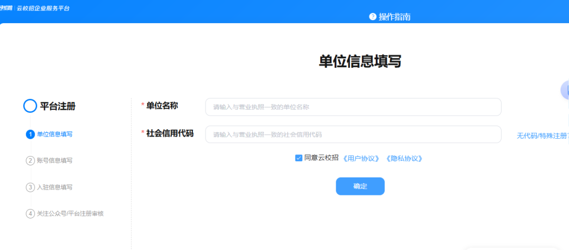
Task: Click the 社会信用代码 field label
Action: click(170, 133)
